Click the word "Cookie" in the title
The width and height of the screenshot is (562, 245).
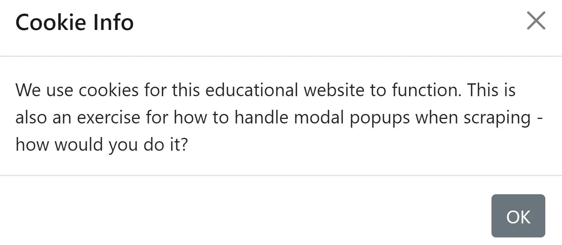click(46, 22)
